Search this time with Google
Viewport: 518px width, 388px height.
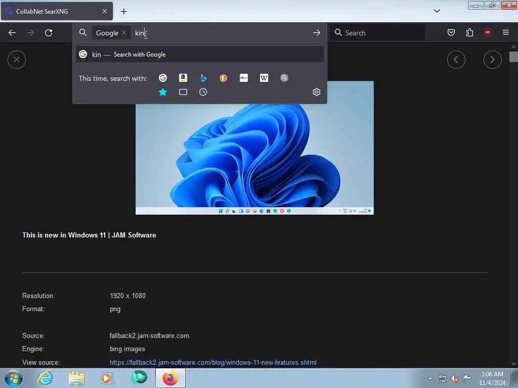click(162, 78)
